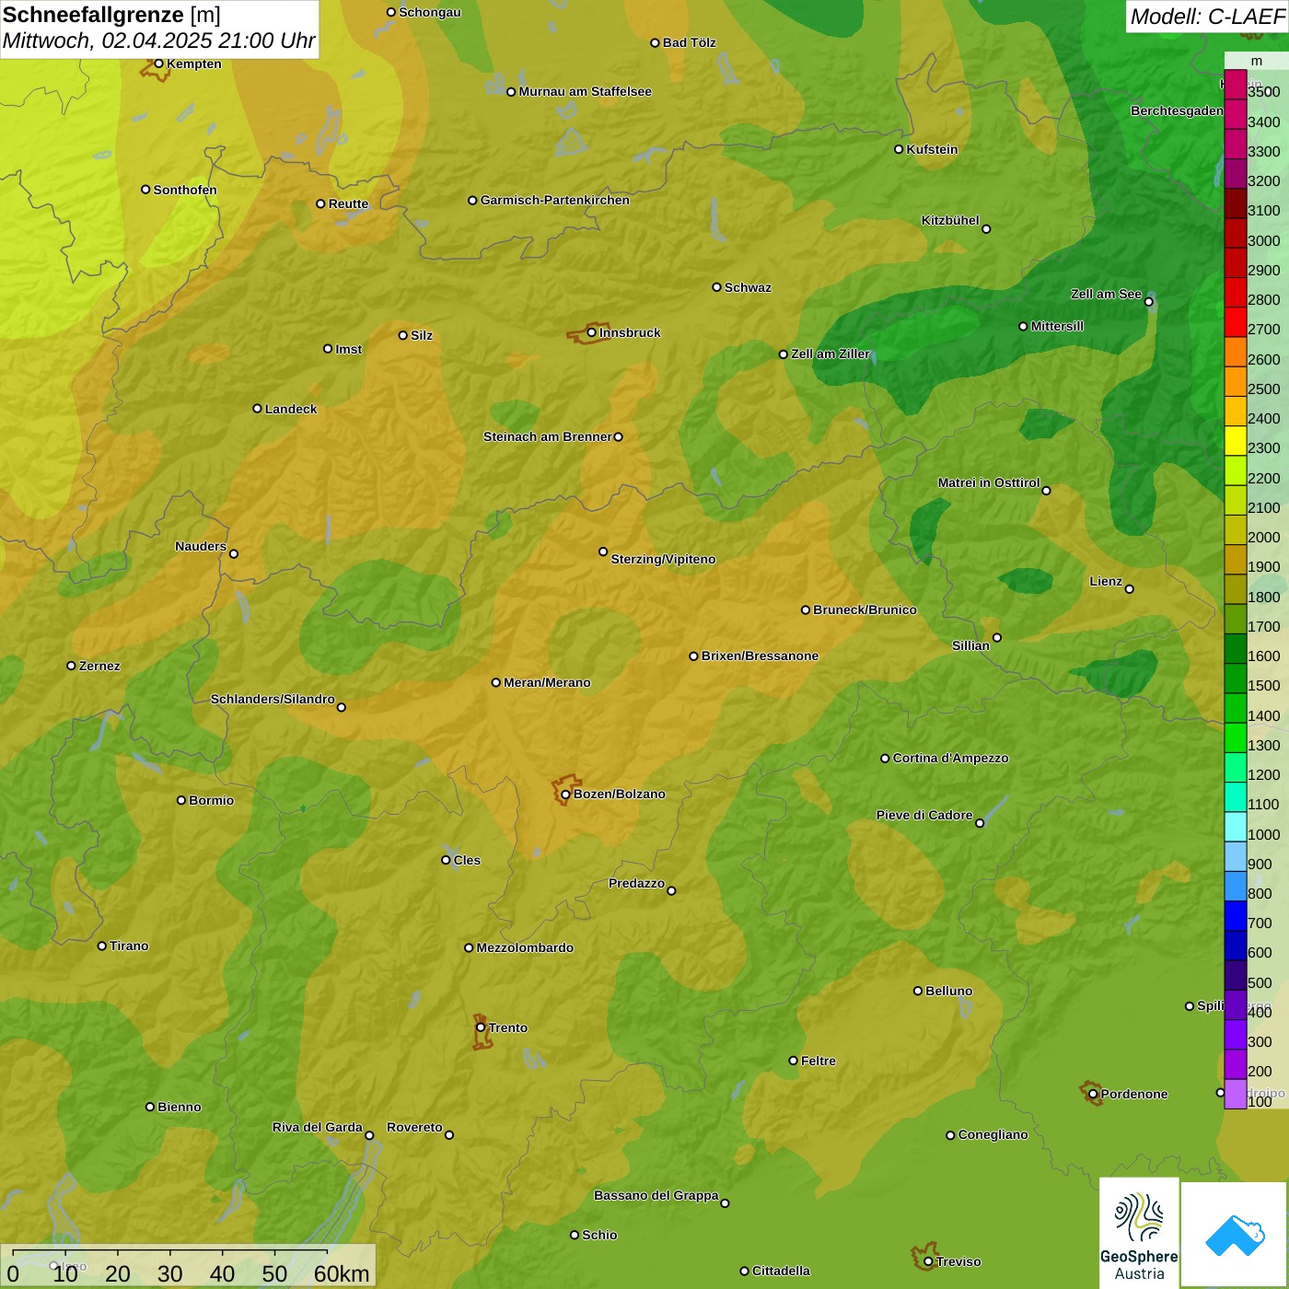Select the "Meran/Merano" label
The image size is (1289, 1289).
click(547, 682)
